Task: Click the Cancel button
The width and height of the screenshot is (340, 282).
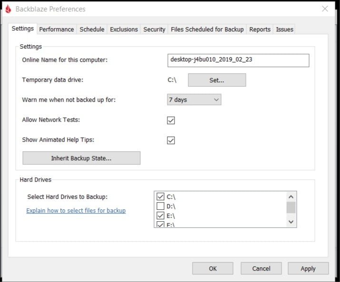Action: click(261, 268)
